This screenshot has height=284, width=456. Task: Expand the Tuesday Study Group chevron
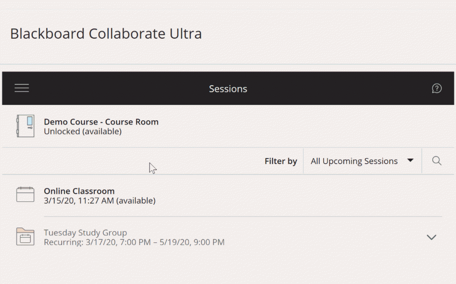coord(431,237)
